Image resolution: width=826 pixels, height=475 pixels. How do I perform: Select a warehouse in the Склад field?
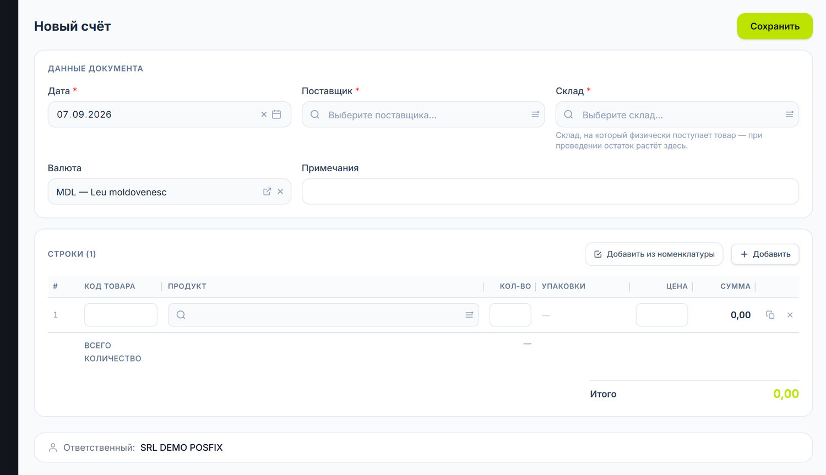(x=677, y=114)
